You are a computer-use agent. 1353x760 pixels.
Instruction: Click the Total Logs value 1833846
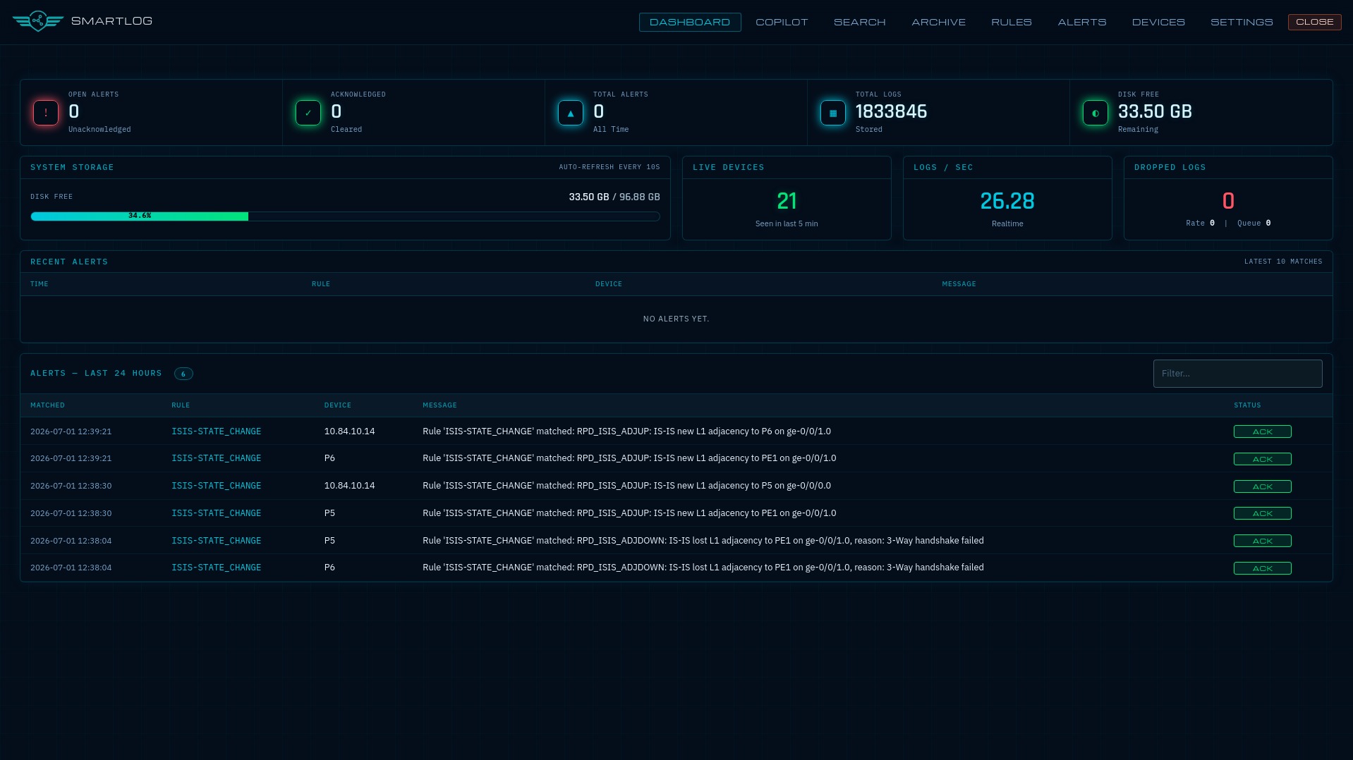(x=891, y=111)
